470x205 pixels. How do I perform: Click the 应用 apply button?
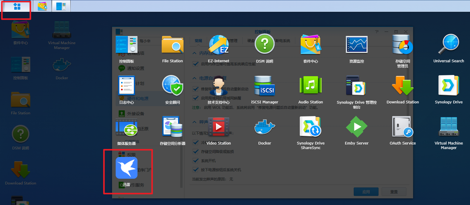point(366,192)
